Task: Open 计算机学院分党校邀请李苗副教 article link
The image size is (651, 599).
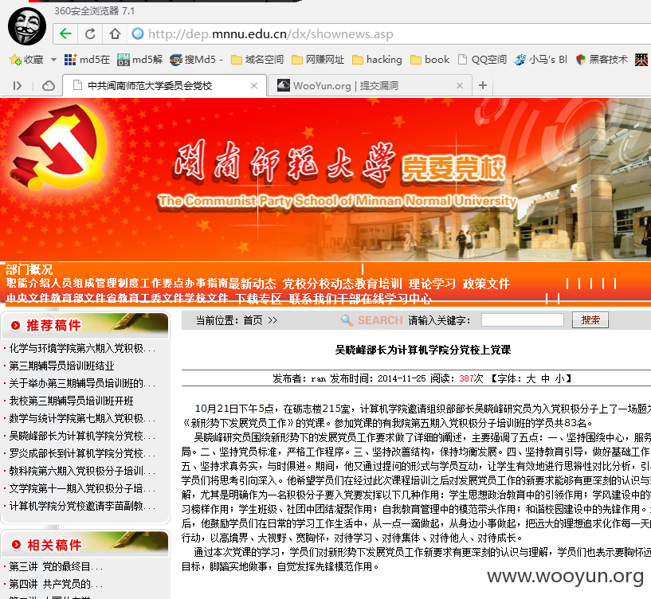Action: click(x=82, y=506)
